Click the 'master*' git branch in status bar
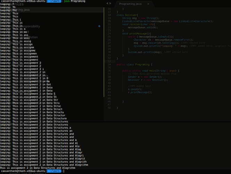 click(x=15, y=173)
